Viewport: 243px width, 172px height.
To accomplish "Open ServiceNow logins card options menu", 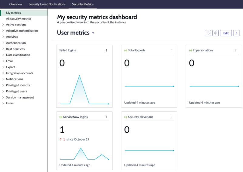I will coord(106,117).
